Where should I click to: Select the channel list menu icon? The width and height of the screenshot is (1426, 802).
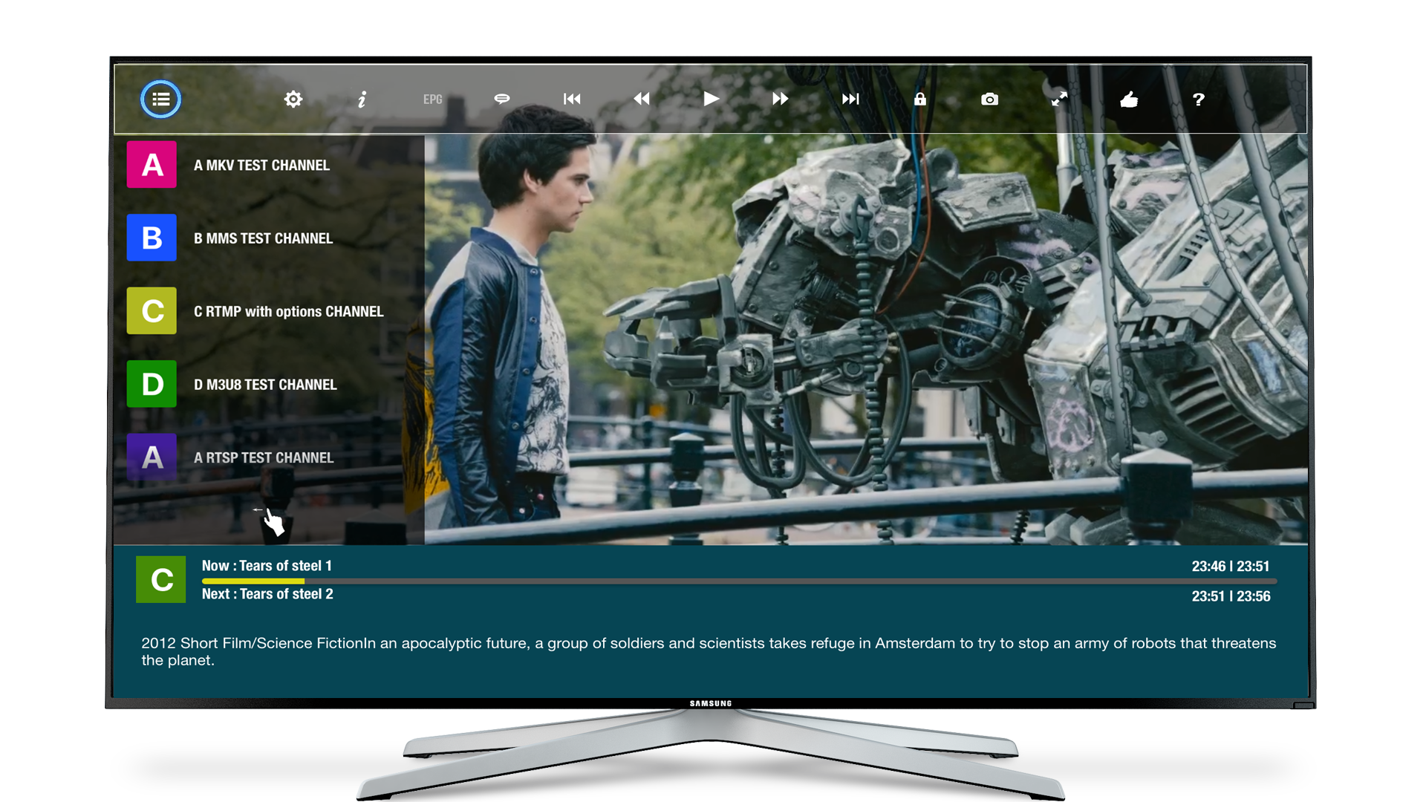click(x=160, y=99)
